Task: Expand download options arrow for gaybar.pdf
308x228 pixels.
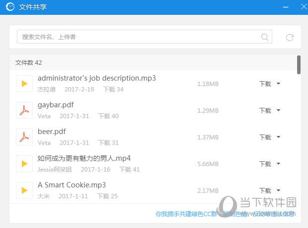Action: 278,110
